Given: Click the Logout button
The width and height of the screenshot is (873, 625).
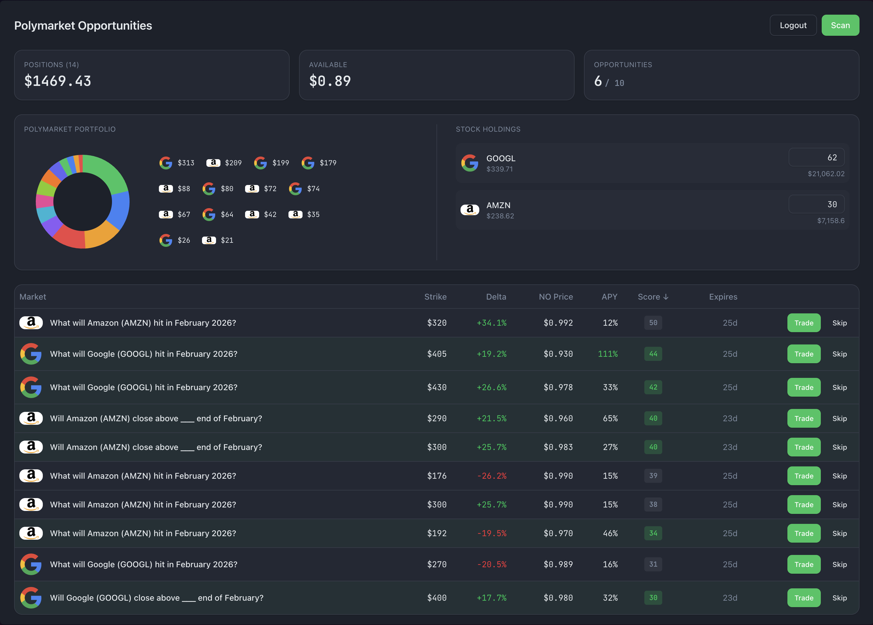Looking at the screenshot, I should coord(793,26).
